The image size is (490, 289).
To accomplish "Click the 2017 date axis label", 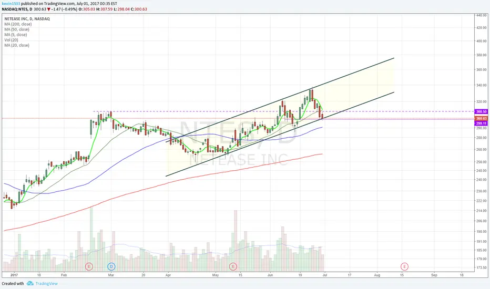I will point(14,275).
